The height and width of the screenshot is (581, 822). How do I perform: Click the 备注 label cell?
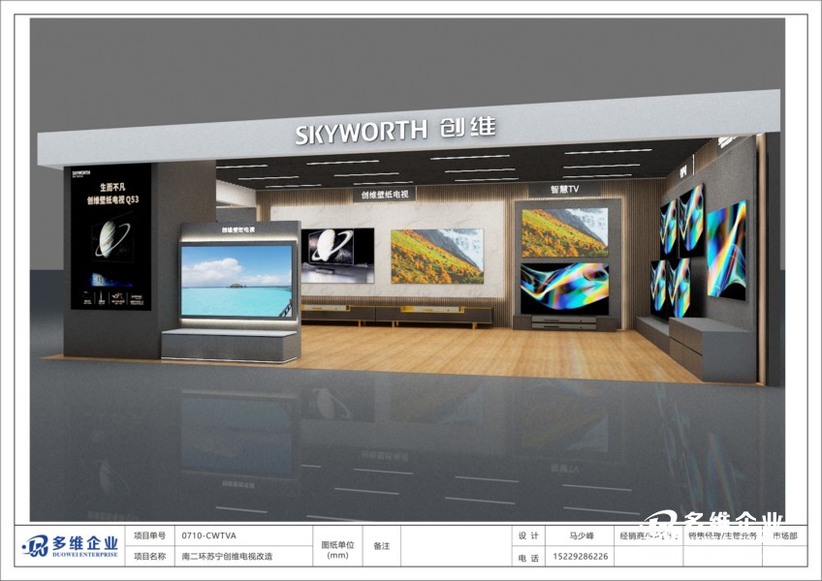(x=382, y=546)
